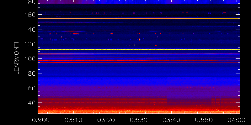Click the 03:50 time axis label
This screenshot has width=251, height=125.
[x=204, y=120]
